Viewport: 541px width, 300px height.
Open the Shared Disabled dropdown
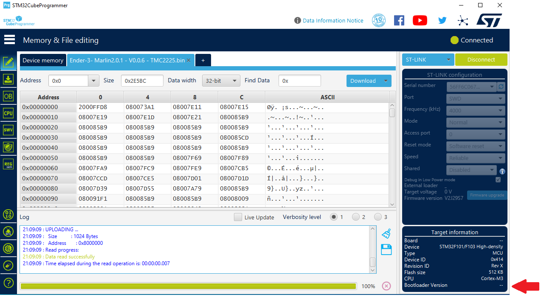471,170
